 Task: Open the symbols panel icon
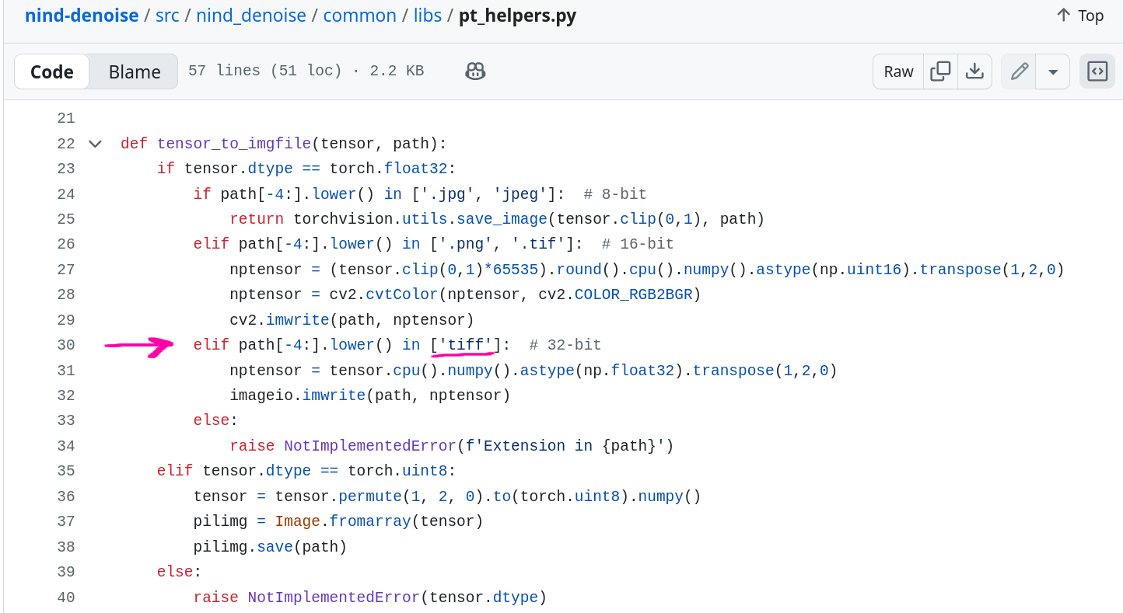point(1097,71)
